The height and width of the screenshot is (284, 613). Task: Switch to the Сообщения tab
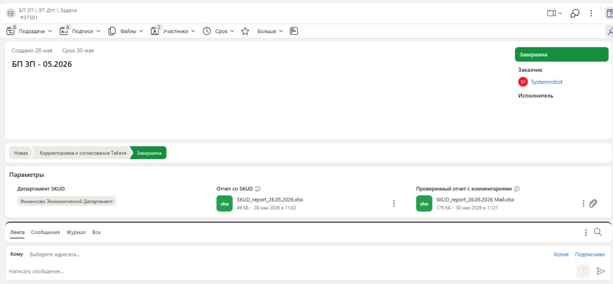(x=46, y=233)
